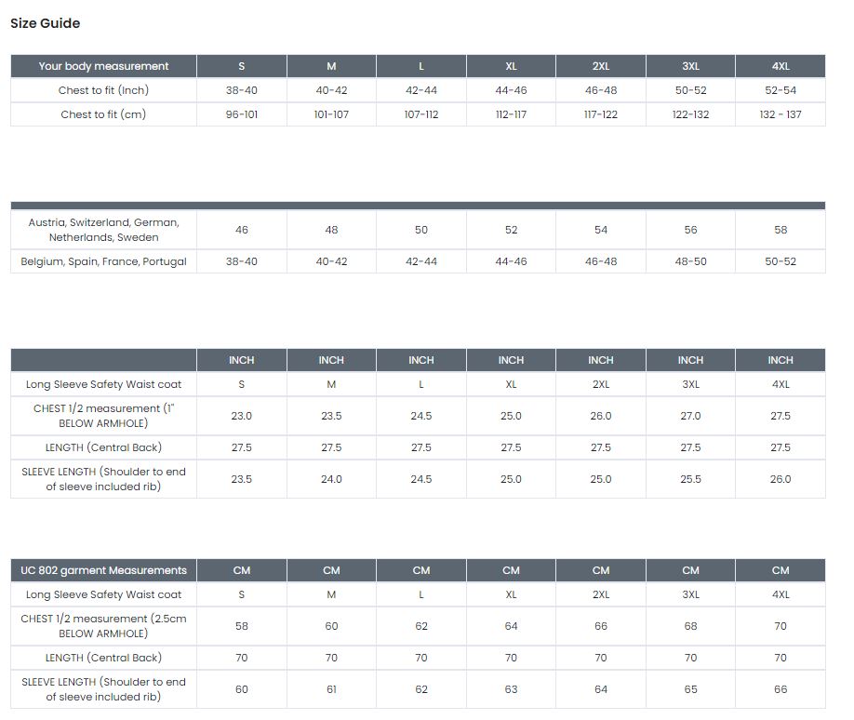
Task: Click the '96-101' chest cm value
Action: (x=242, y=114)
